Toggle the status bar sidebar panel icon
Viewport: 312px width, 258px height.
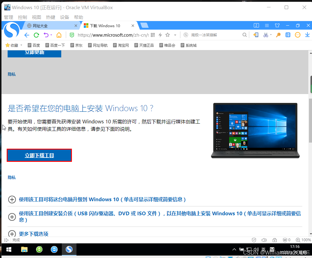(x=6, y=240)
